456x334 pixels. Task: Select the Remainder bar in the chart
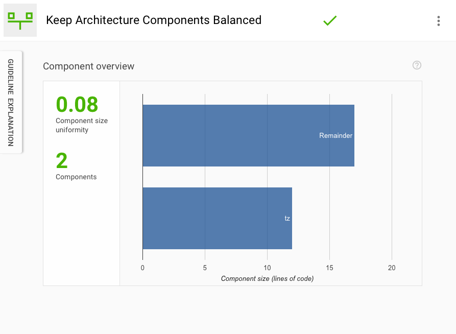[x=230, y=135]
